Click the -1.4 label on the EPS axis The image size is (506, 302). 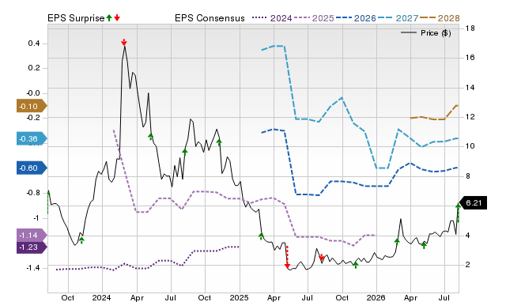pos(32,268)
